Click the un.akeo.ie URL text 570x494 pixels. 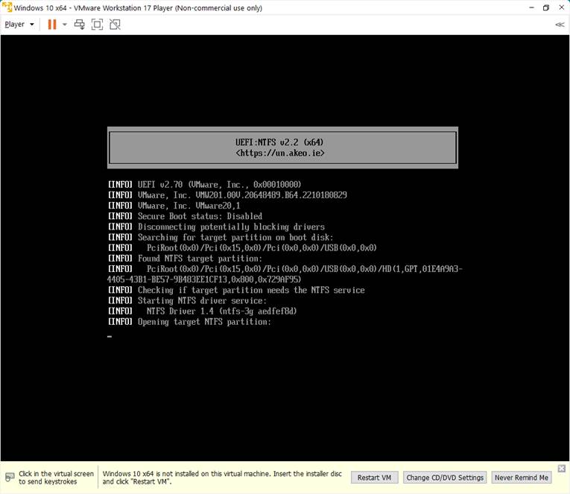282,153
